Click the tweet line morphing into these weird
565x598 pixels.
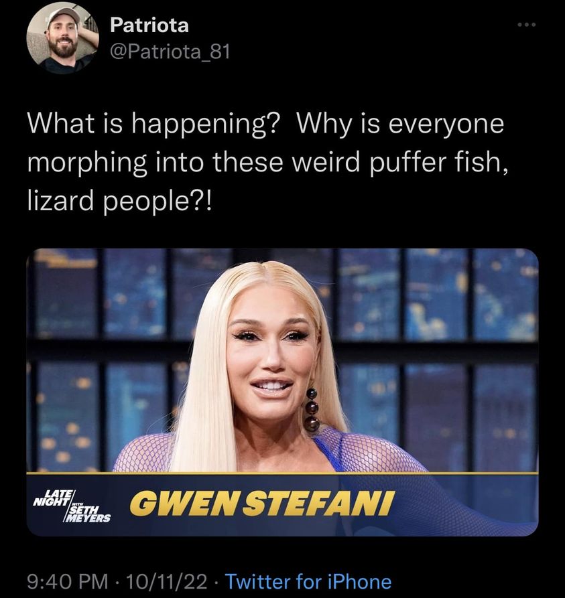pyautogui.click(x=268, y=163)
